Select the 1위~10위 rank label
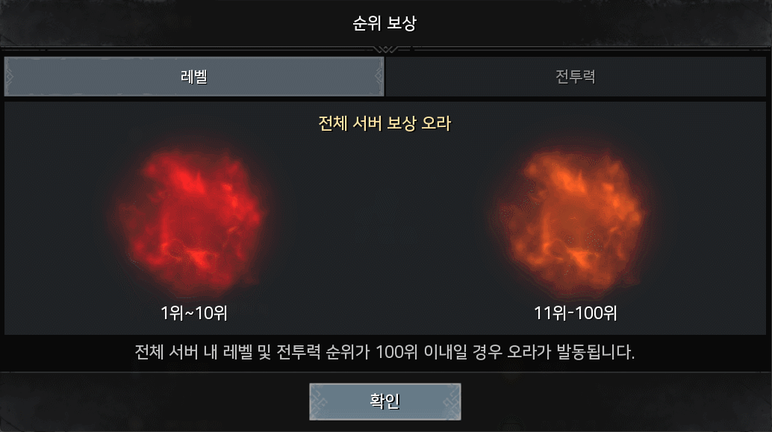Image resolution: width=772 pixels, height=432 pixels. pyautogui.click(x=194, y=313)
